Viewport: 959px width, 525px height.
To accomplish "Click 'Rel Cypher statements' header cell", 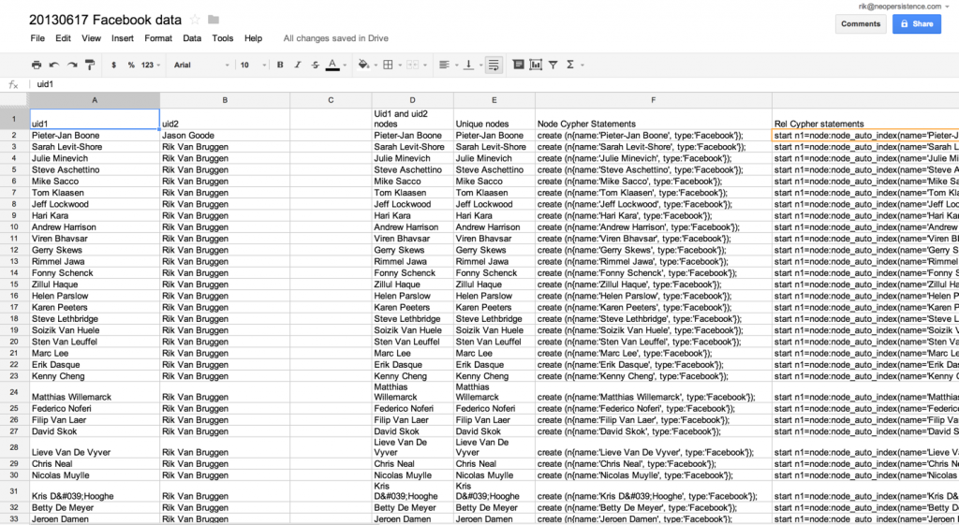I will point(864,119).
